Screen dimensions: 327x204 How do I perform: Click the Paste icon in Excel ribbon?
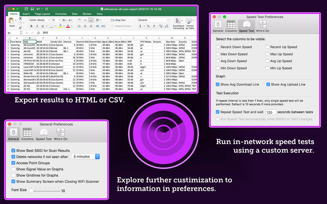(x=12, y=22)
